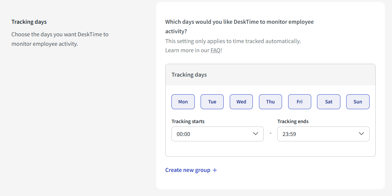Screen dimensions: 392x196
Task: Click Tracking ends label
Action: [x=293, y=121]
